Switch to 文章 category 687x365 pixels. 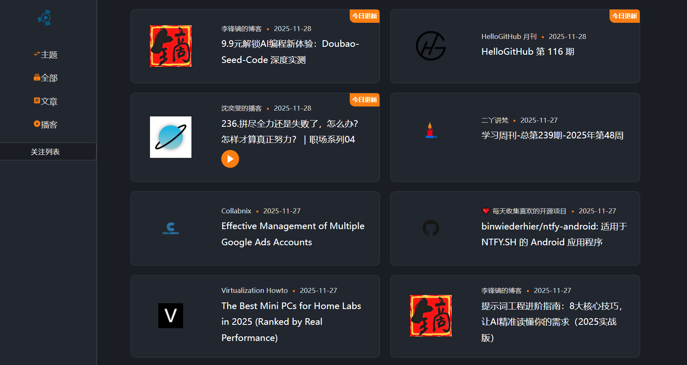[46, 102]
